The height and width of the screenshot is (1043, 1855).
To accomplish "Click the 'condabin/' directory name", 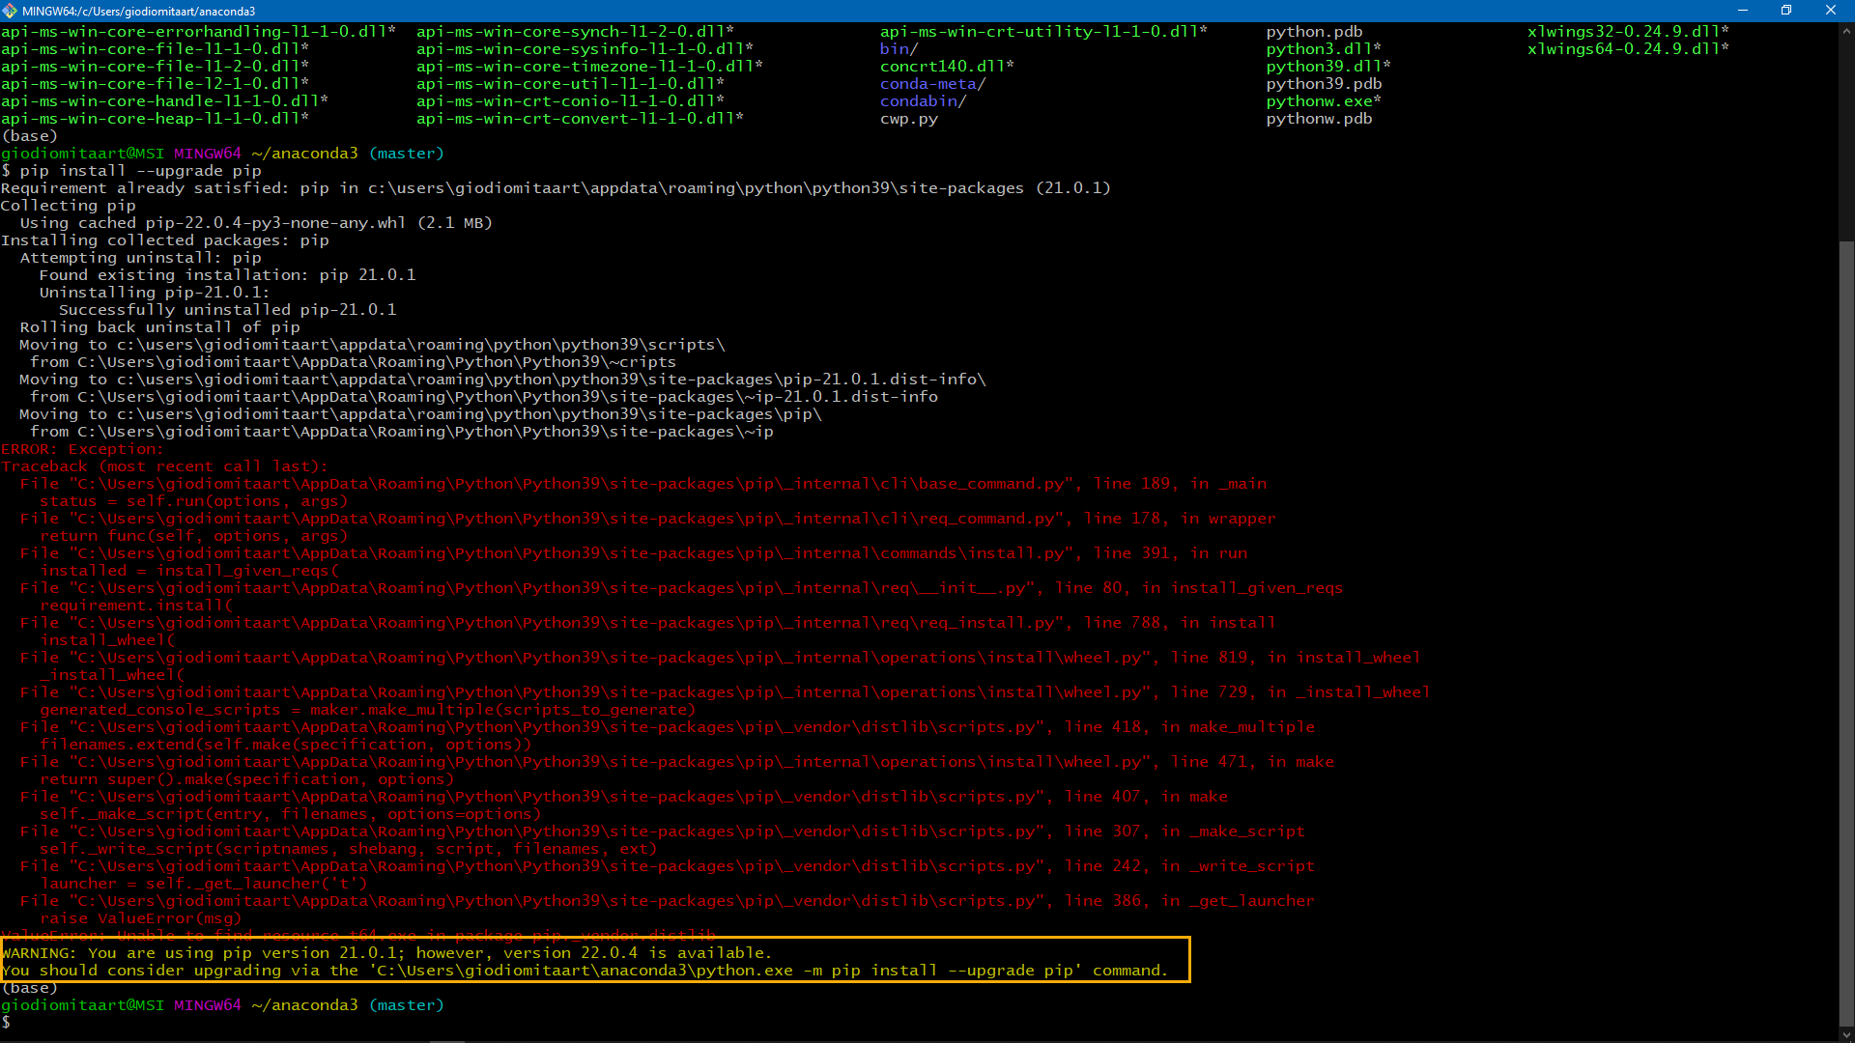I will point(924,101).
